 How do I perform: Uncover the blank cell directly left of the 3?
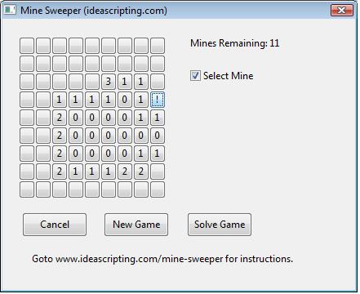point(92,82)
